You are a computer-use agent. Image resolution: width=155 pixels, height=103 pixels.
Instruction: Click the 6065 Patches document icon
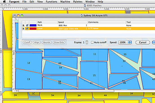[x=85, y=6]
